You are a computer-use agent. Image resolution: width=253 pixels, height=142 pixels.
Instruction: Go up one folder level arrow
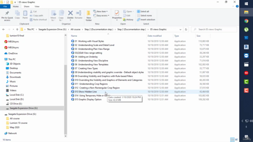tap(17, 30)
